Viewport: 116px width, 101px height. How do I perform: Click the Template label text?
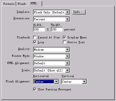point(24,12)
